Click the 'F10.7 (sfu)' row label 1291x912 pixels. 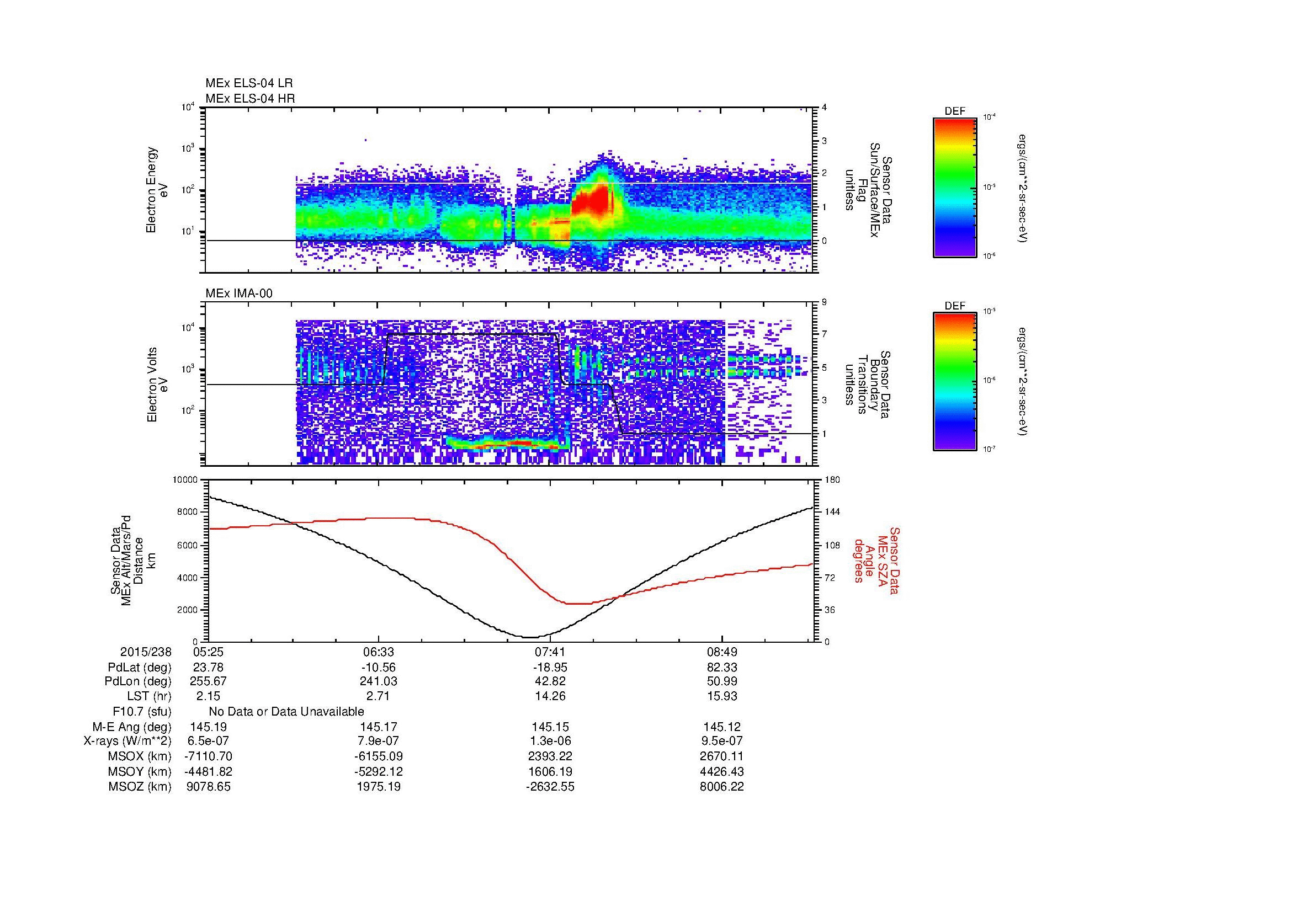[x=142, y=712]
